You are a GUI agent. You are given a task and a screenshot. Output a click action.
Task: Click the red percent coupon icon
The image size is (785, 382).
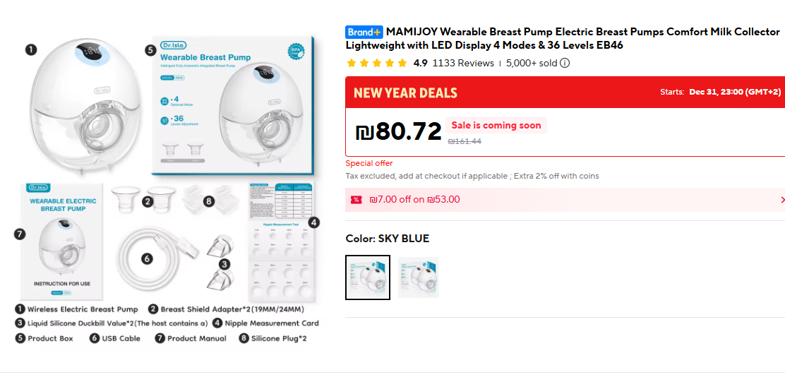point(356,200)
